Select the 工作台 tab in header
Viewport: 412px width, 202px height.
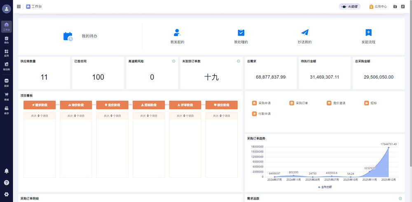coord(34,7)
